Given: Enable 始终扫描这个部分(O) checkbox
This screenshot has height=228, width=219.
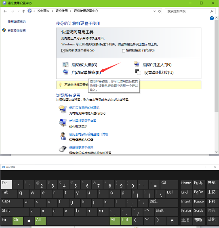Looking at the screenshot, I should pos(124,51).
